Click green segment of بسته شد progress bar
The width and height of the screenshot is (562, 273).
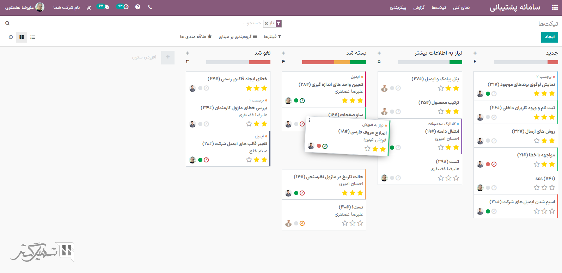pos(358,62)
